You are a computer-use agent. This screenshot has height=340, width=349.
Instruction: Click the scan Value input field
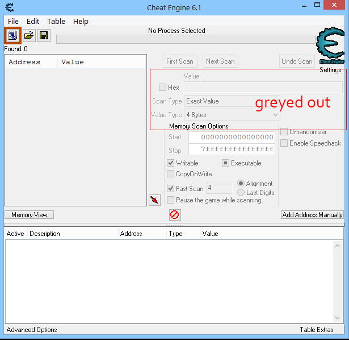263,87
